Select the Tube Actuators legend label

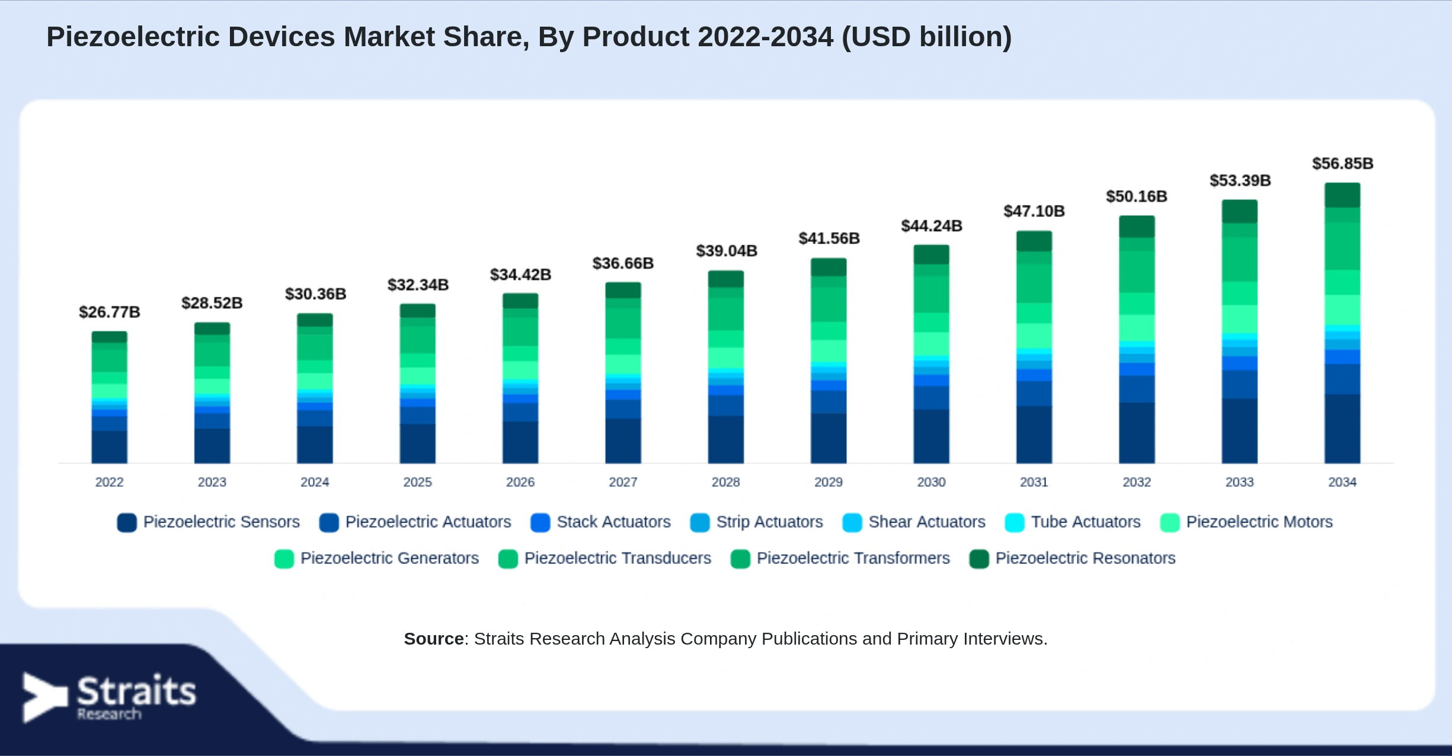(1086, 522)
